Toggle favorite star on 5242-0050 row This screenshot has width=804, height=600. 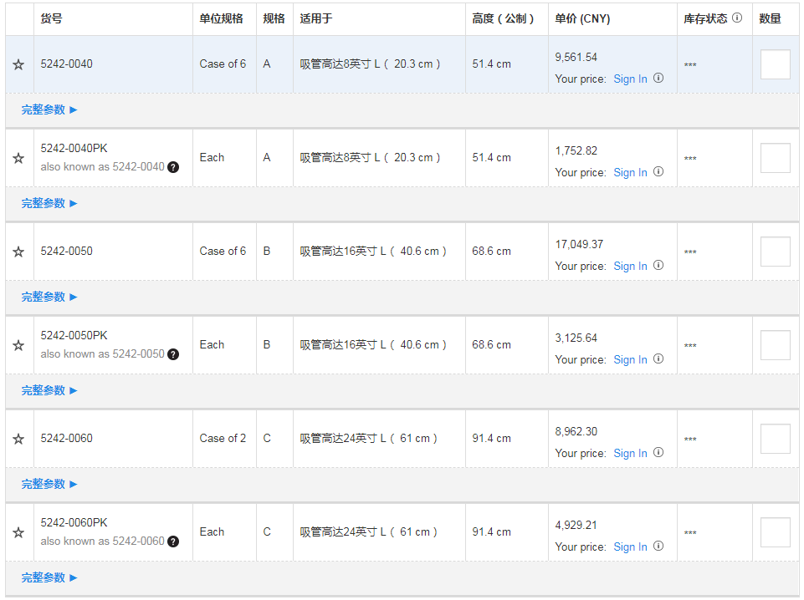tap(18, 252)
